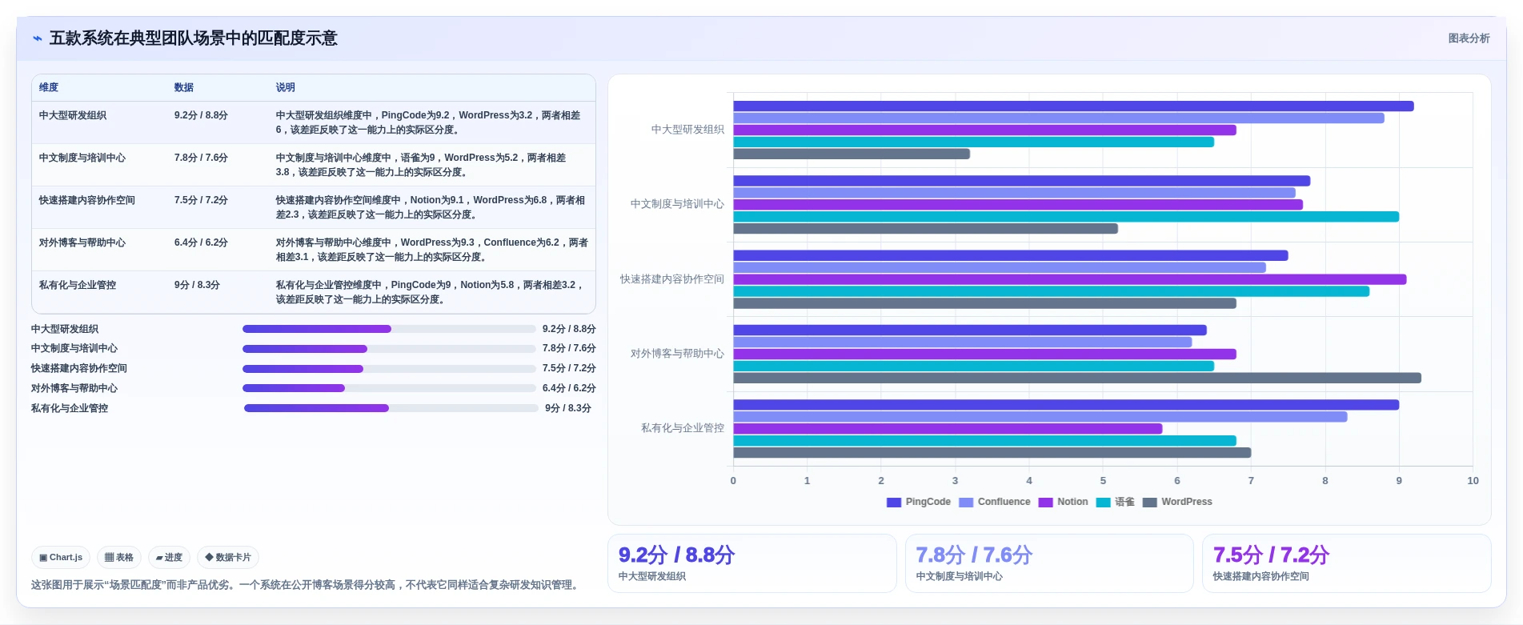Click the 对外博客与帮助中心 chart axis label
Image resolution: width=1523 pixels, height=625 pixels.
[x=677, y=354]
